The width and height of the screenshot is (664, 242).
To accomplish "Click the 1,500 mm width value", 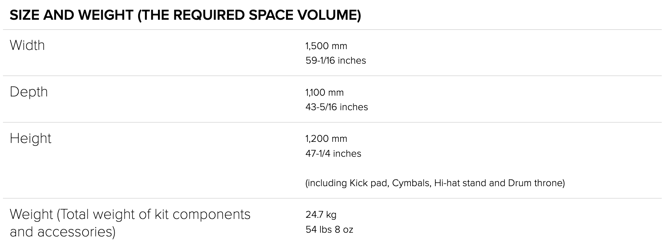I will tap(326, 46).
